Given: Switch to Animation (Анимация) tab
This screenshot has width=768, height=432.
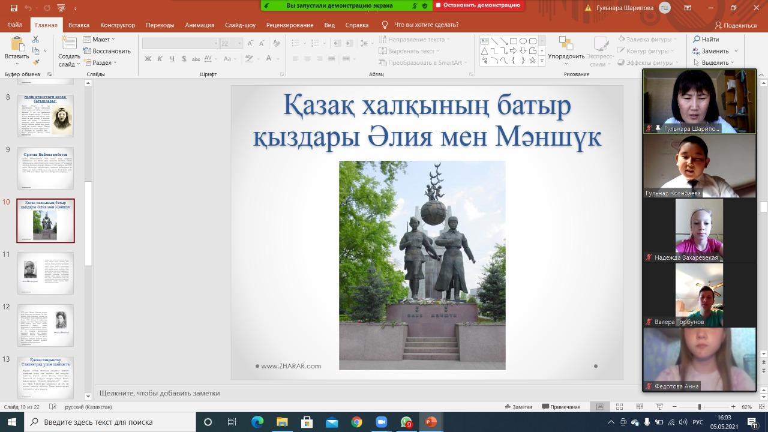Looking at the screenshot, I should 199,25.
